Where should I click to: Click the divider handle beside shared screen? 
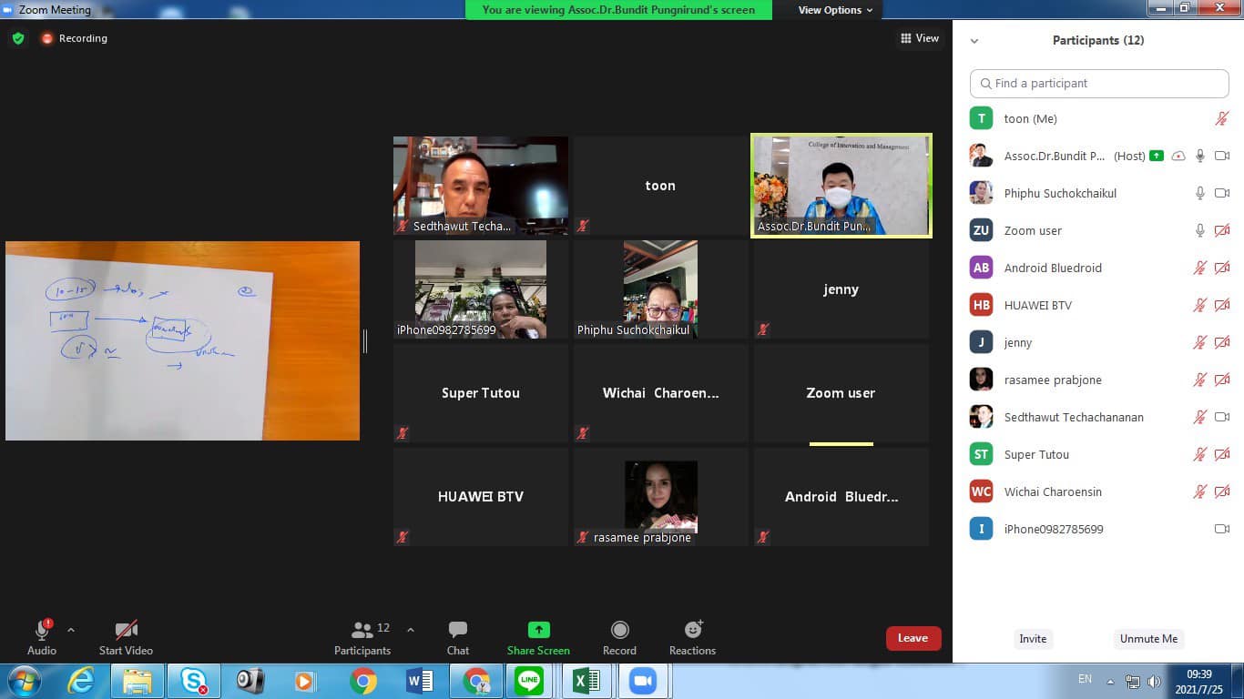click(365, 340)
